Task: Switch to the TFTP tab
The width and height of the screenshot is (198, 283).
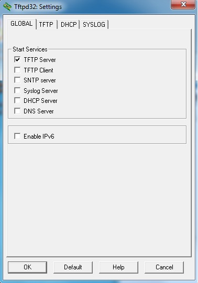Action: 46,24
